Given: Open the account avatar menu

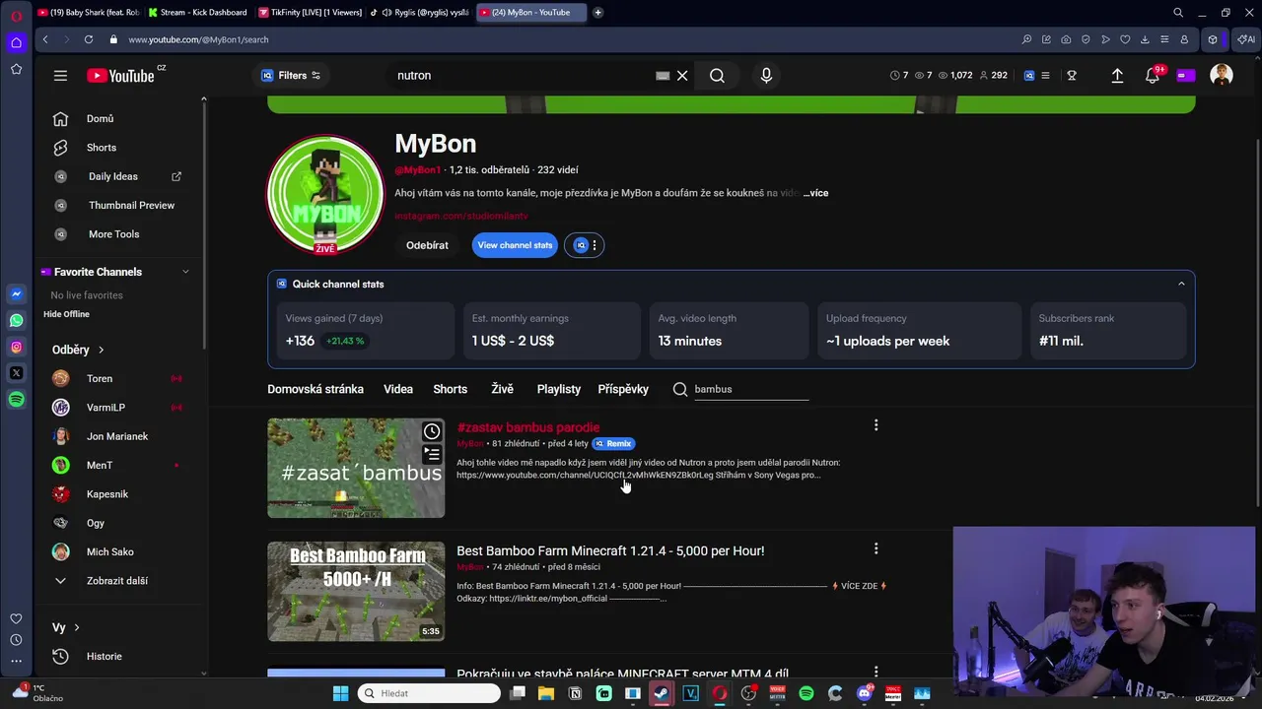Looking at the screenshot, I should (1222, 76).
